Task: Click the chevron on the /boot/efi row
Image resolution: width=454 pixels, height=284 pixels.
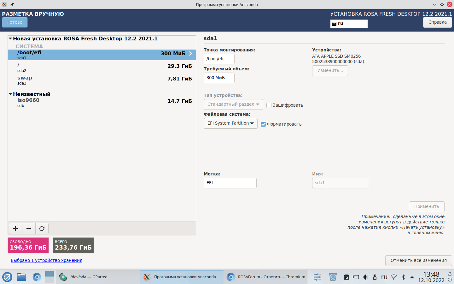Action: coord(190,54)
